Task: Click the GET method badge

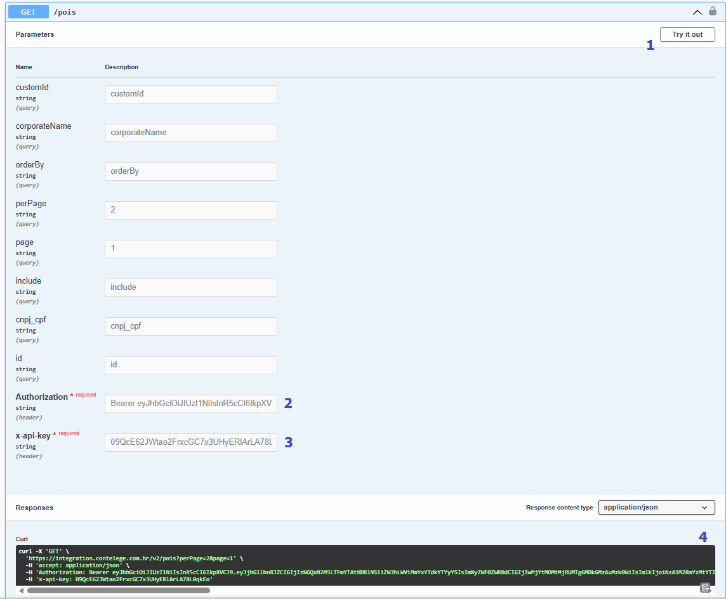Action: click(x=29, y=12)
